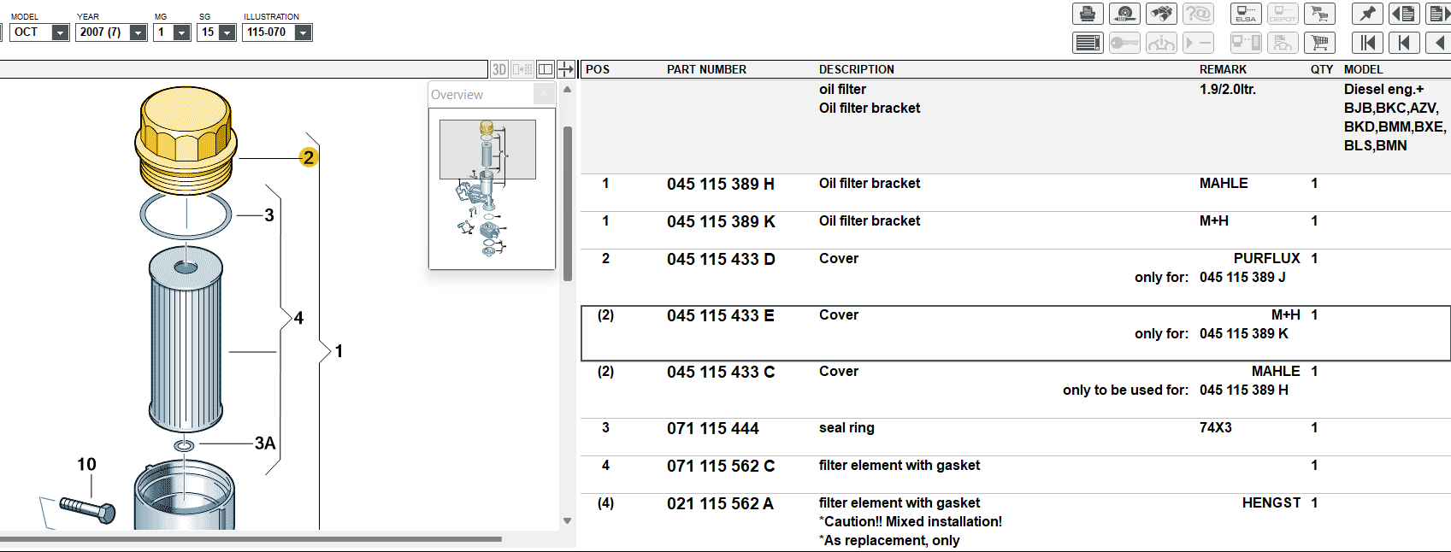Open the wheel and tire tool icon
The image size is (1451, 552).
(1124, 14)
